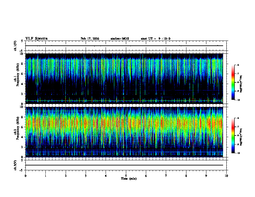Click time axis tick label '5'
This screenshot has height=197, width=255.
(x=126, y=176)
